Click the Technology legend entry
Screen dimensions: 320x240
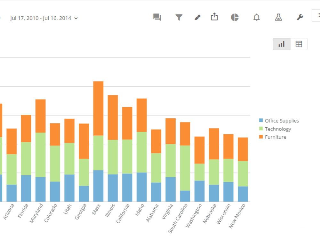pyautogui.click(x=278, y=129)
